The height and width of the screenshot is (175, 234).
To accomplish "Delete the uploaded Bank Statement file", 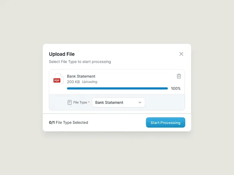I will tap(179, 76).
